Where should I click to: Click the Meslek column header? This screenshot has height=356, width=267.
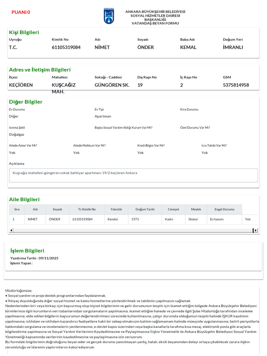(x=196, y=209)
